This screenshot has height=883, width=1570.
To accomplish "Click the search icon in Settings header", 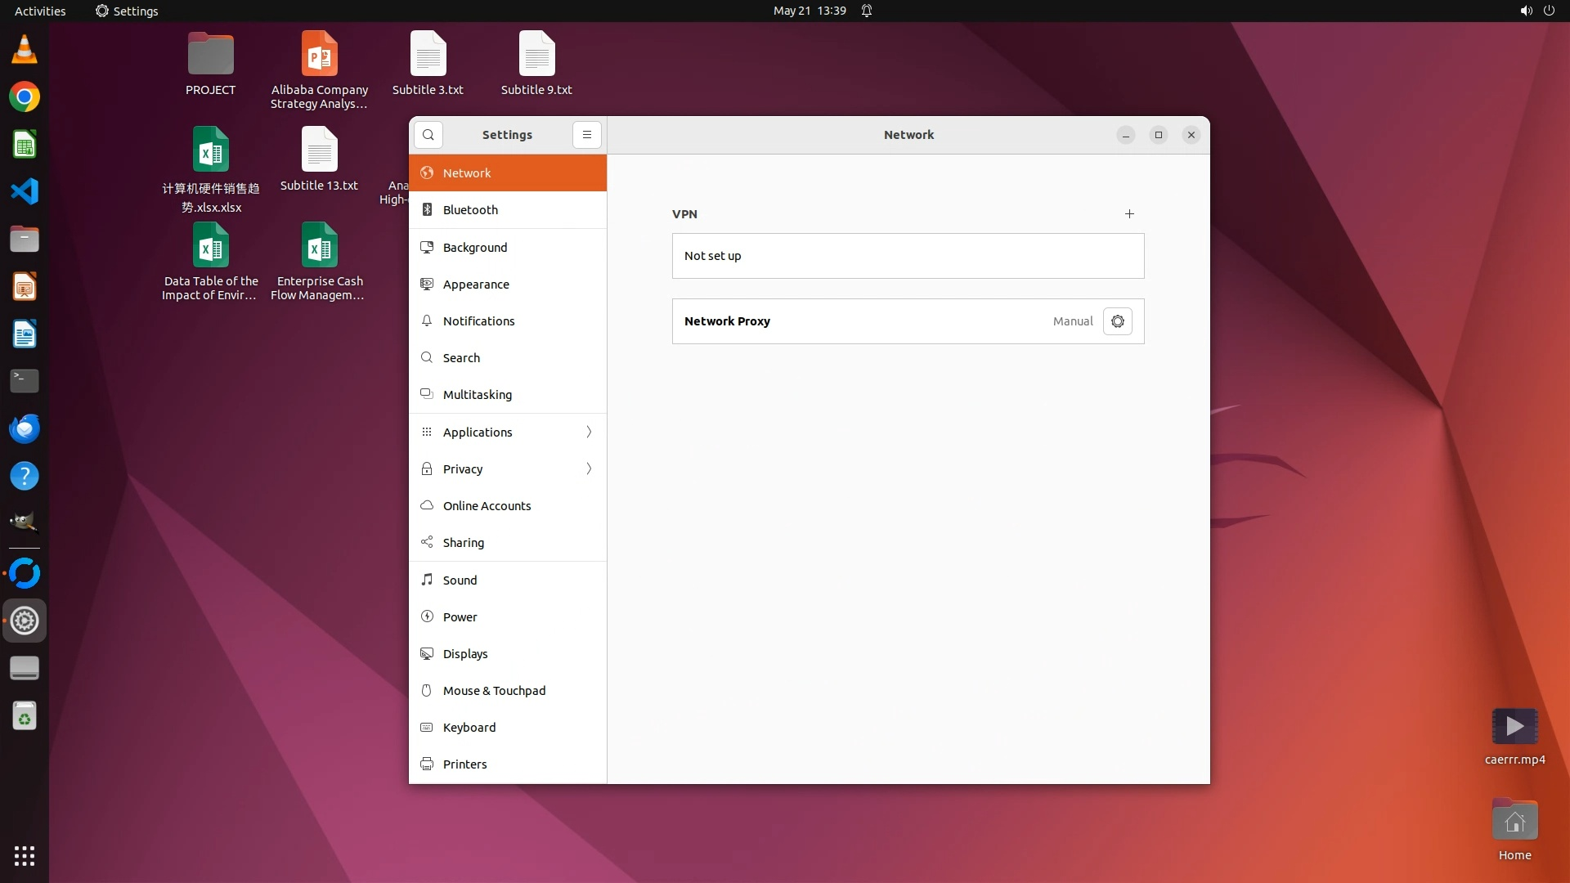I will point(428,135).
